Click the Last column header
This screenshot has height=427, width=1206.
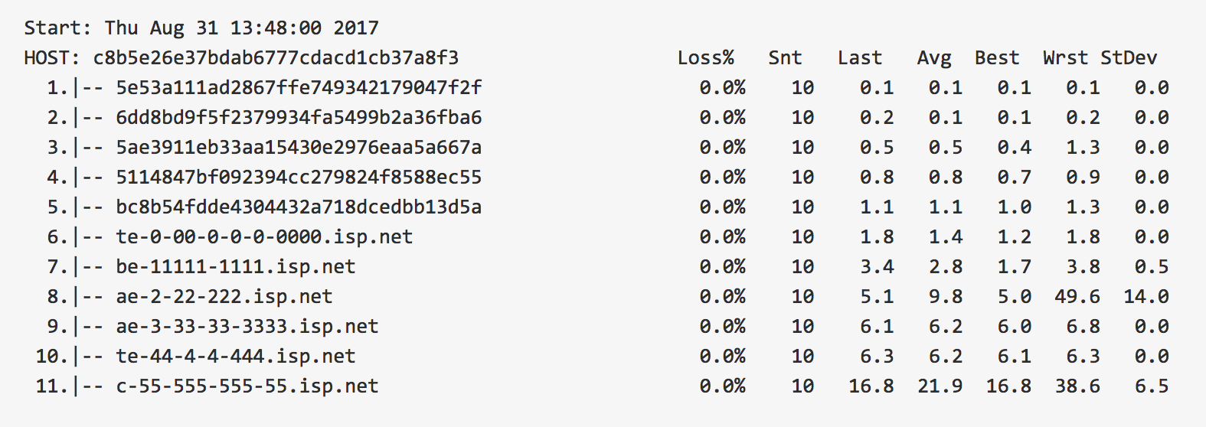click(x=859, y=58)
